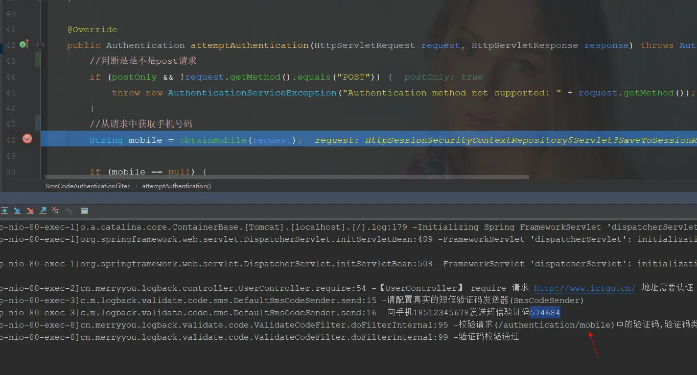
Task: Click the HttpServletResponse parameter type on line 42
Action: [x=525, y=45]
